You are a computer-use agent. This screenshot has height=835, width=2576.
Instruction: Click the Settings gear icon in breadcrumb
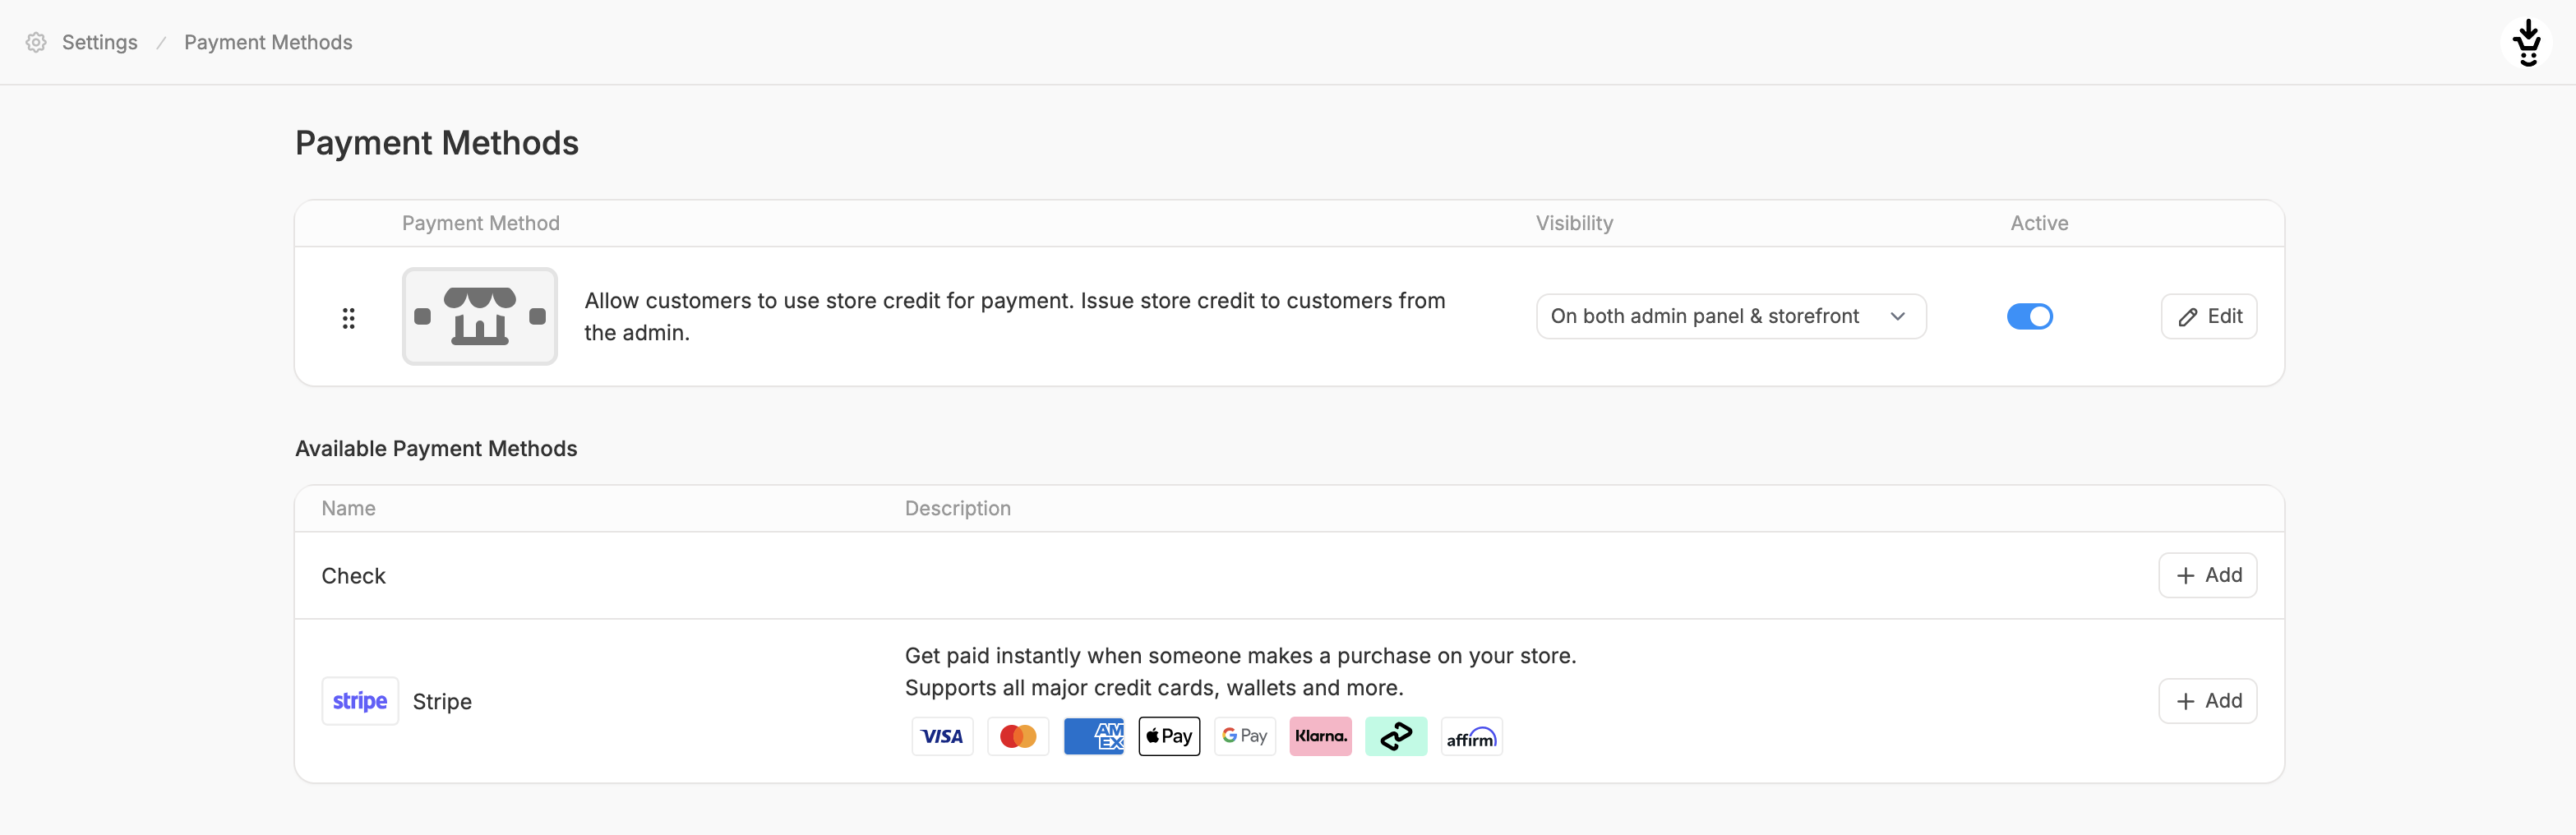pyautogui.click(x=36, y=42)
